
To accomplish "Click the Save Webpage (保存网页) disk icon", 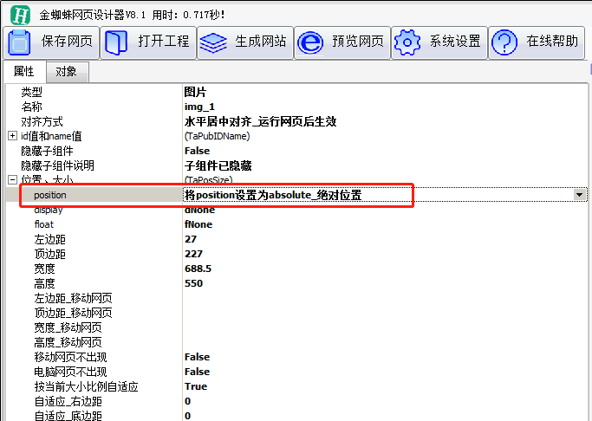I will coord(20,42).
